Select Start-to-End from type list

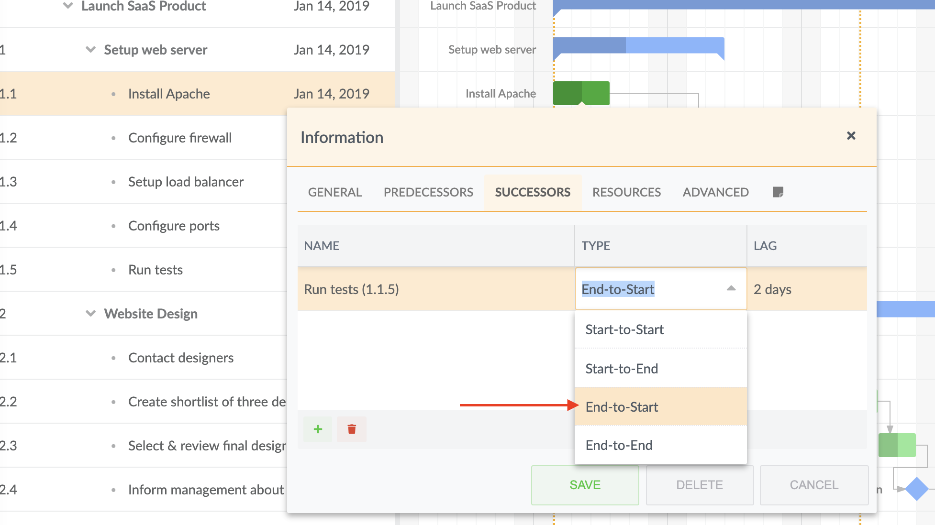622,369
